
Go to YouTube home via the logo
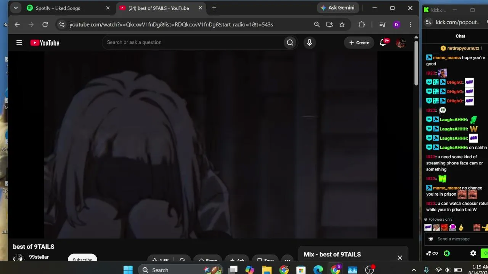tap(45, 43)
